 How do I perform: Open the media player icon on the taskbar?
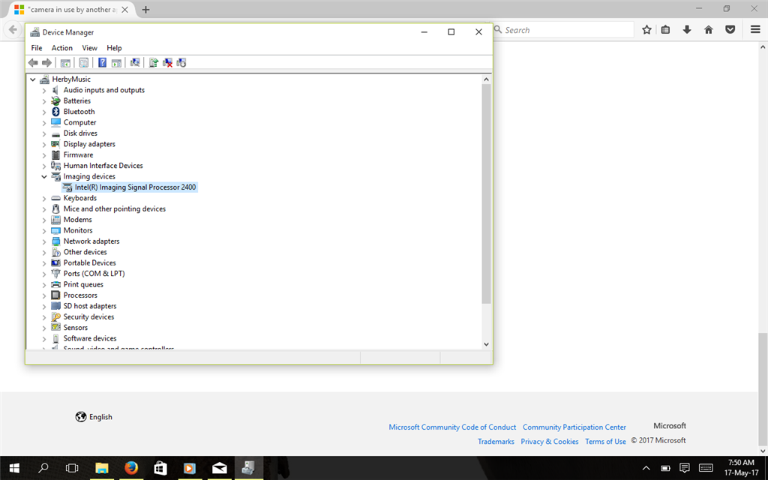click(190, 468)
